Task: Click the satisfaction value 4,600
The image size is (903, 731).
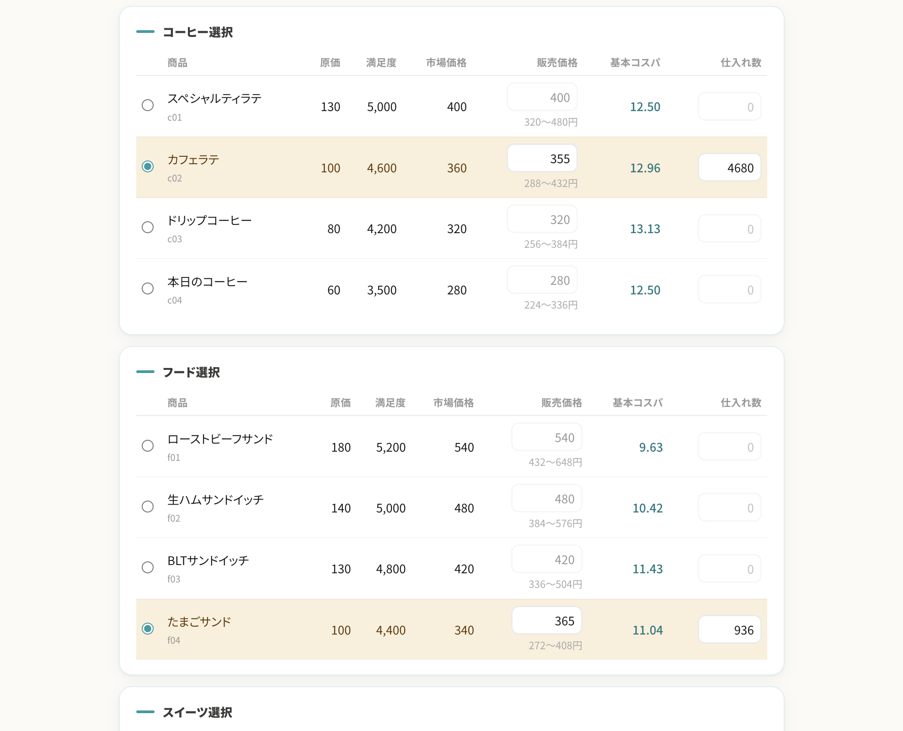Action: click(x=382, y=168)
